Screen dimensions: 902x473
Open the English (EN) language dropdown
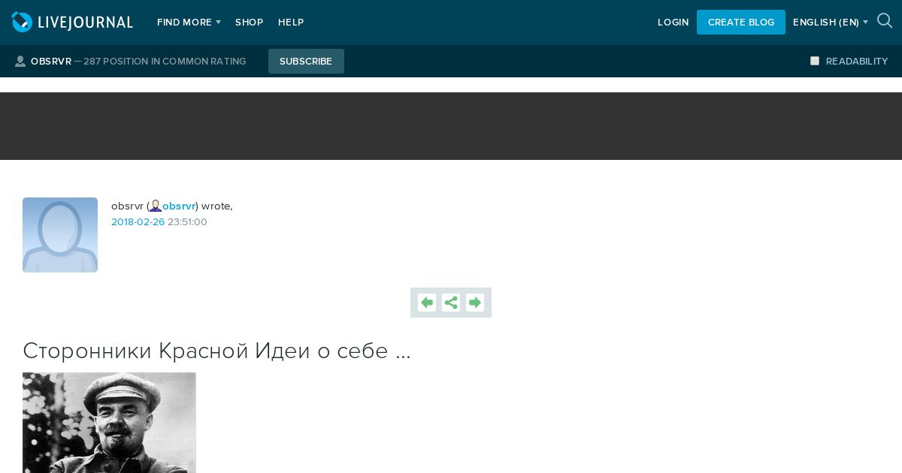831,23
